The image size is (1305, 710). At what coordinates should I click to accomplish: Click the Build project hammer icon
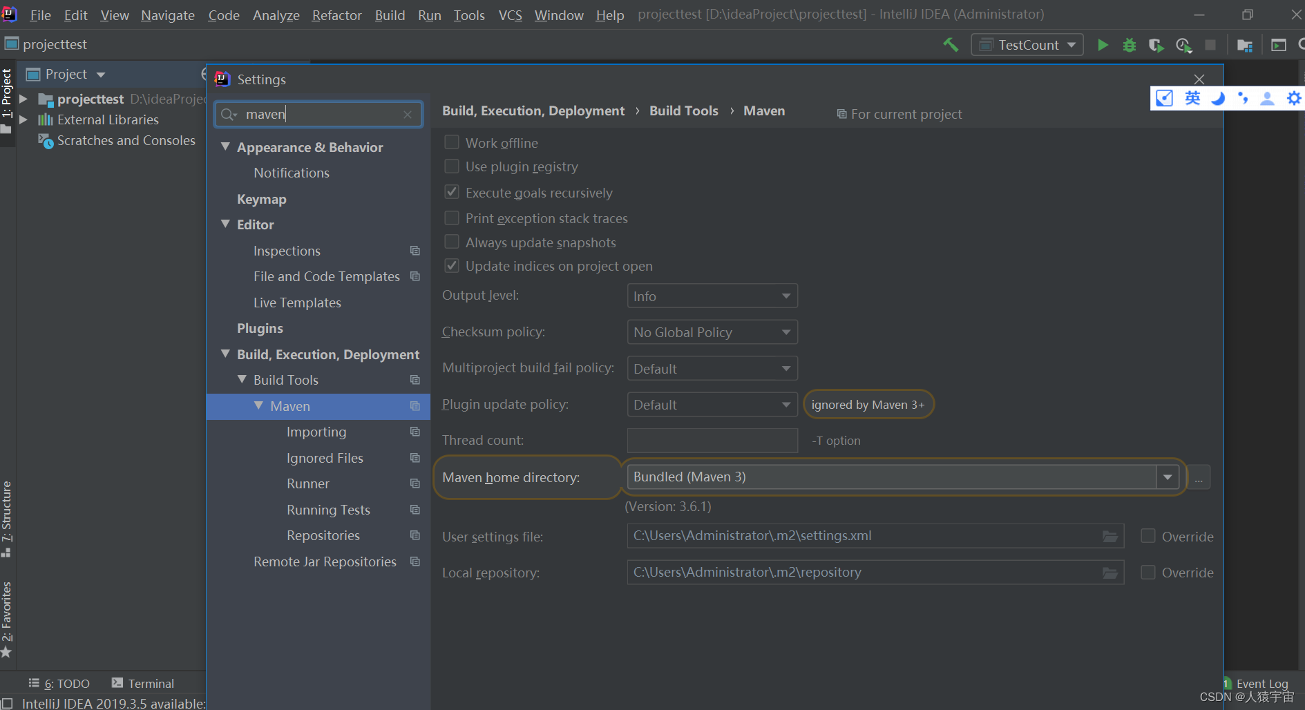click(951, 45)
